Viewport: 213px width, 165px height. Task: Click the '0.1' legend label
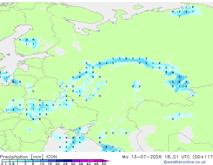4,164
